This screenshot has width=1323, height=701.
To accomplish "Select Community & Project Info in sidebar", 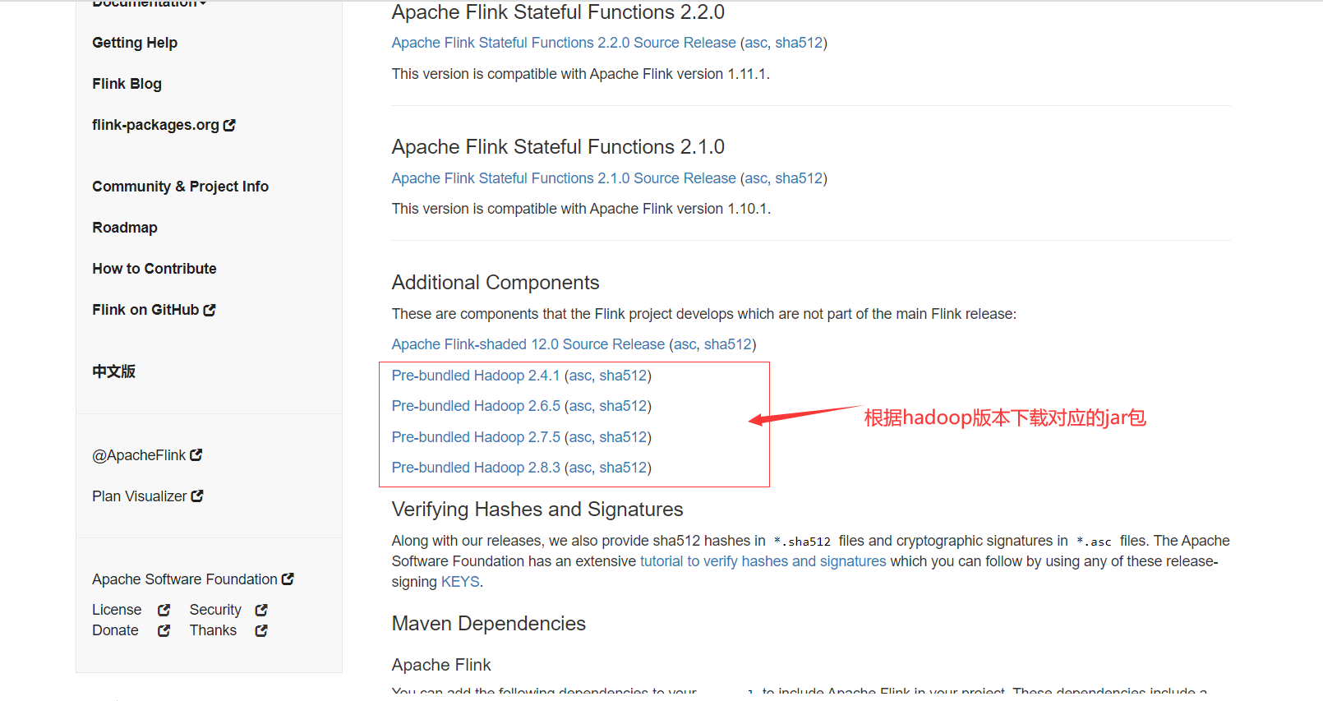I will click(x=180, y=186).
